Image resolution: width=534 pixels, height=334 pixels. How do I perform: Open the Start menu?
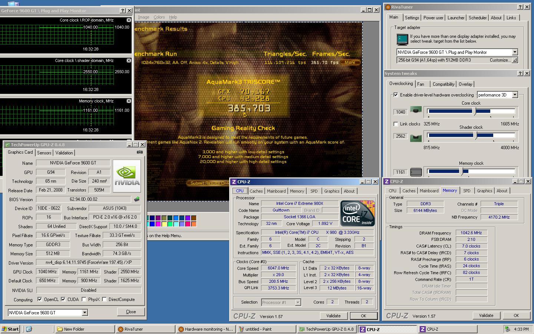(10, 329)
